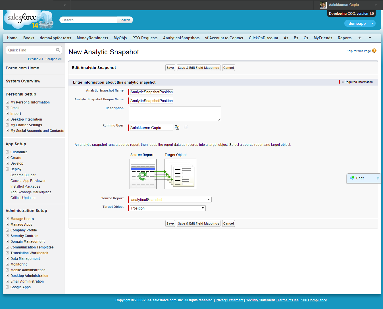
Task: Click the Expand All link in the sidebar
Action: click(x=35, y=59)
